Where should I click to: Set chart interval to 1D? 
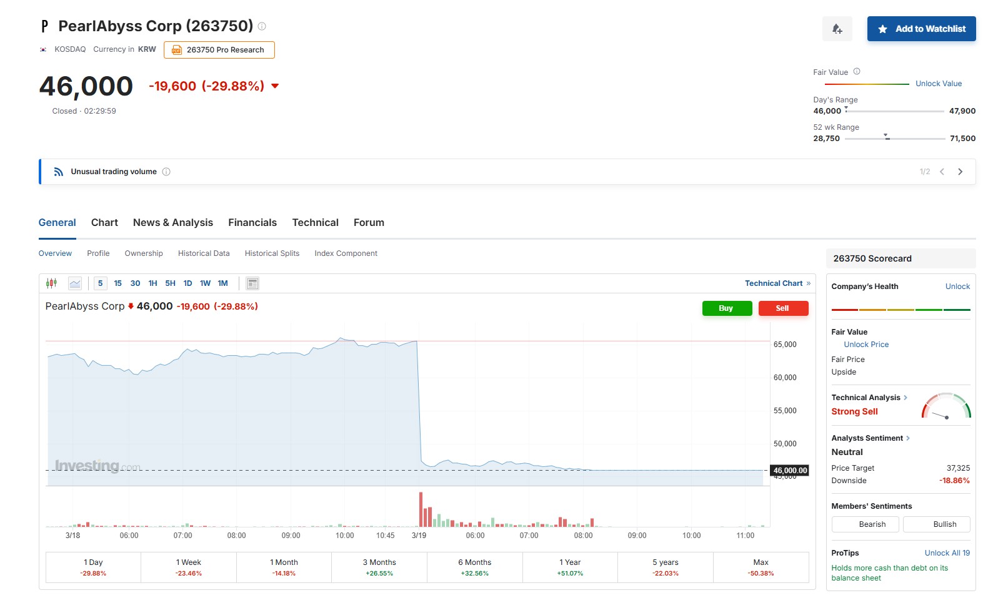(x=187, y=283)
